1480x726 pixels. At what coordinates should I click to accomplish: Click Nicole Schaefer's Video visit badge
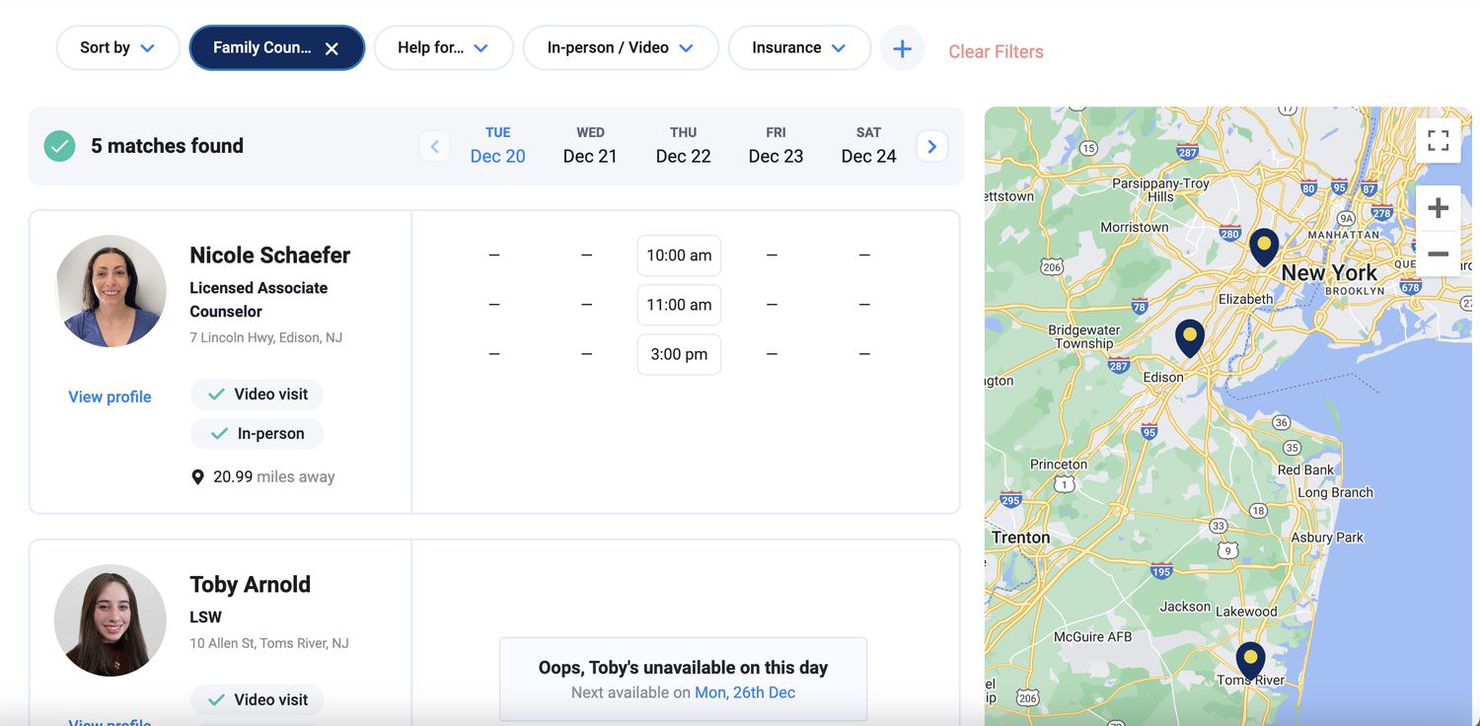257,394
